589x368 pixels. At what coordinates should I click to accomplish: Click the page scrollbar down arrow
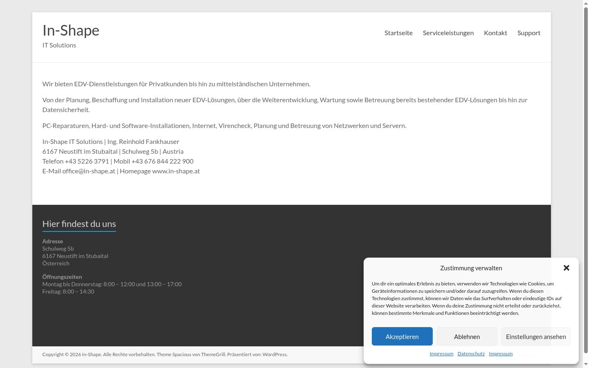[x=586, y=364]
